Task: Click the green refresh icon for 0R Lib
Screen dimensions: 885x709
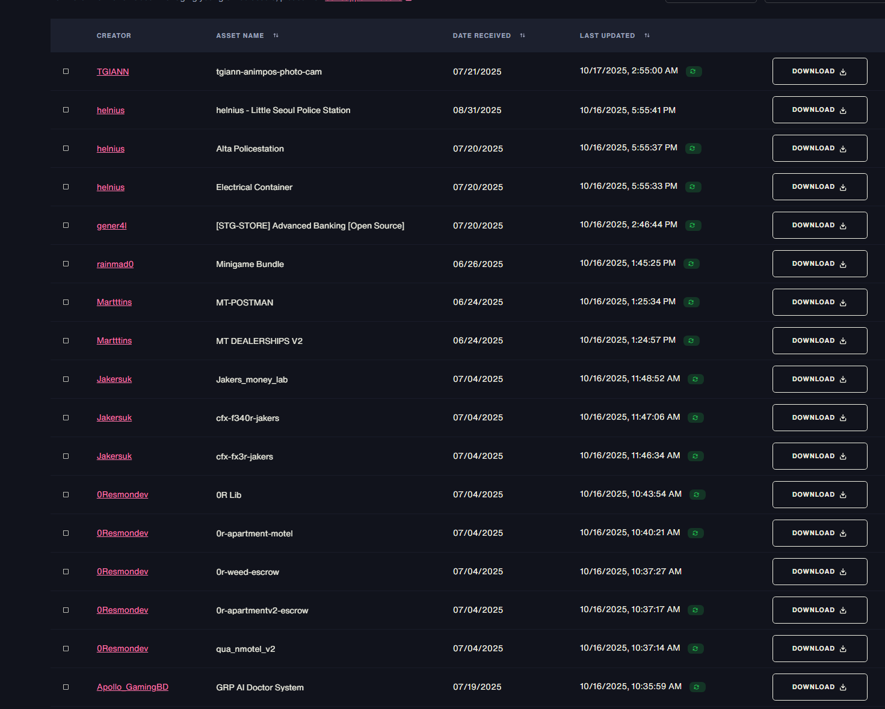Action: coord(697,495)
